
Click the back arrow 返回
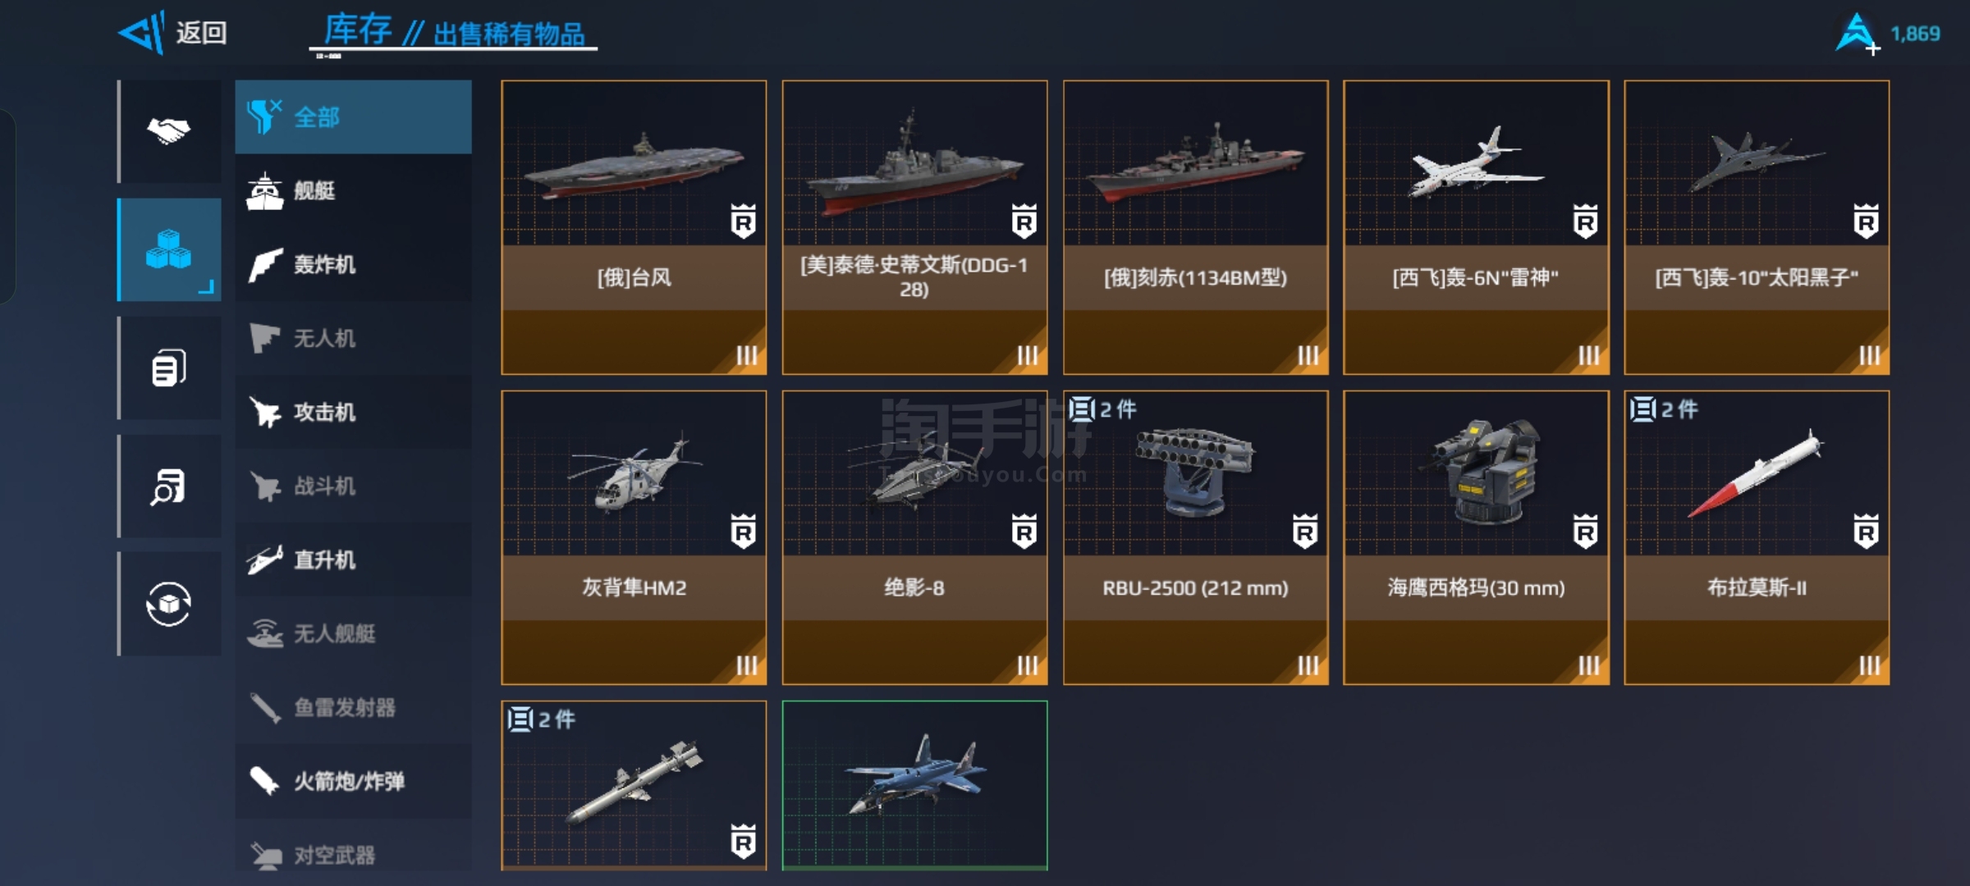(172, 33)
